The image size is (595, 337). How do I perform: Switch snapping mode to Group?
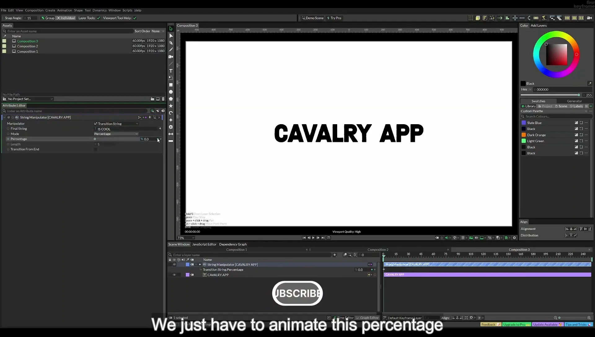point(48,18)
